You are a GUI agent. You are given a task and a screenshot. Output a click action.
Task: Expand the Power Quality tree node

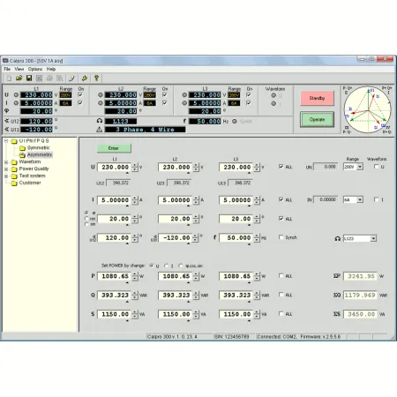6,169
